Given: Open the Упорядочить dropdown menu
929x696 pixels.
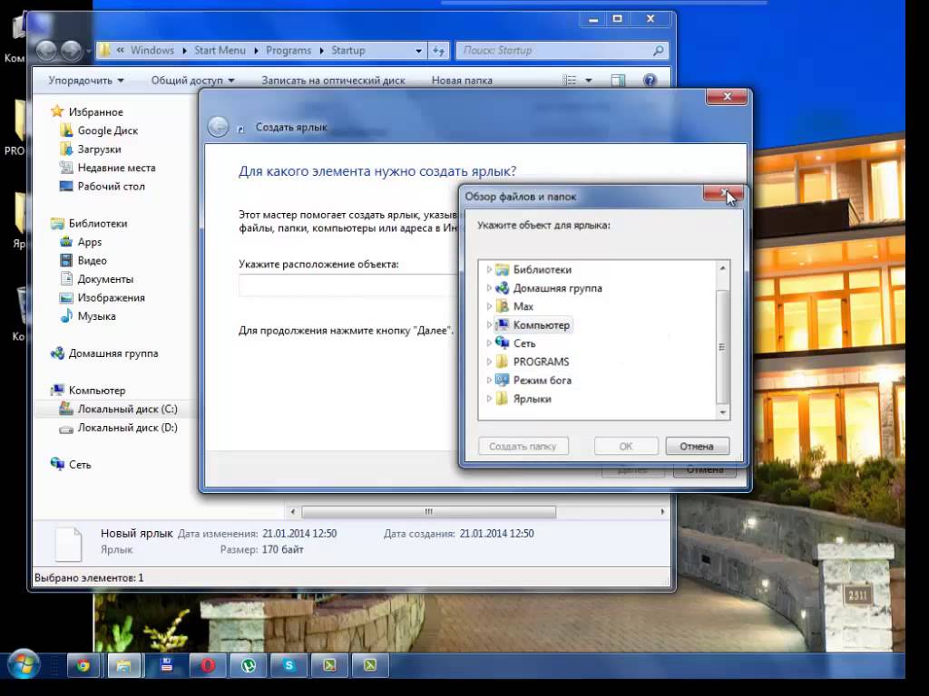Looking at the screenshot, I should pos(86,81).
